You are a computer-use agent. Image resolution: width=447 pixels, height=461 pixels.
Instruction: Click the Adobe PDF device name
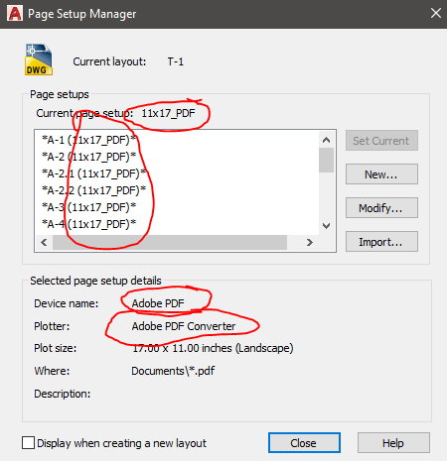[x=158, y=303]
